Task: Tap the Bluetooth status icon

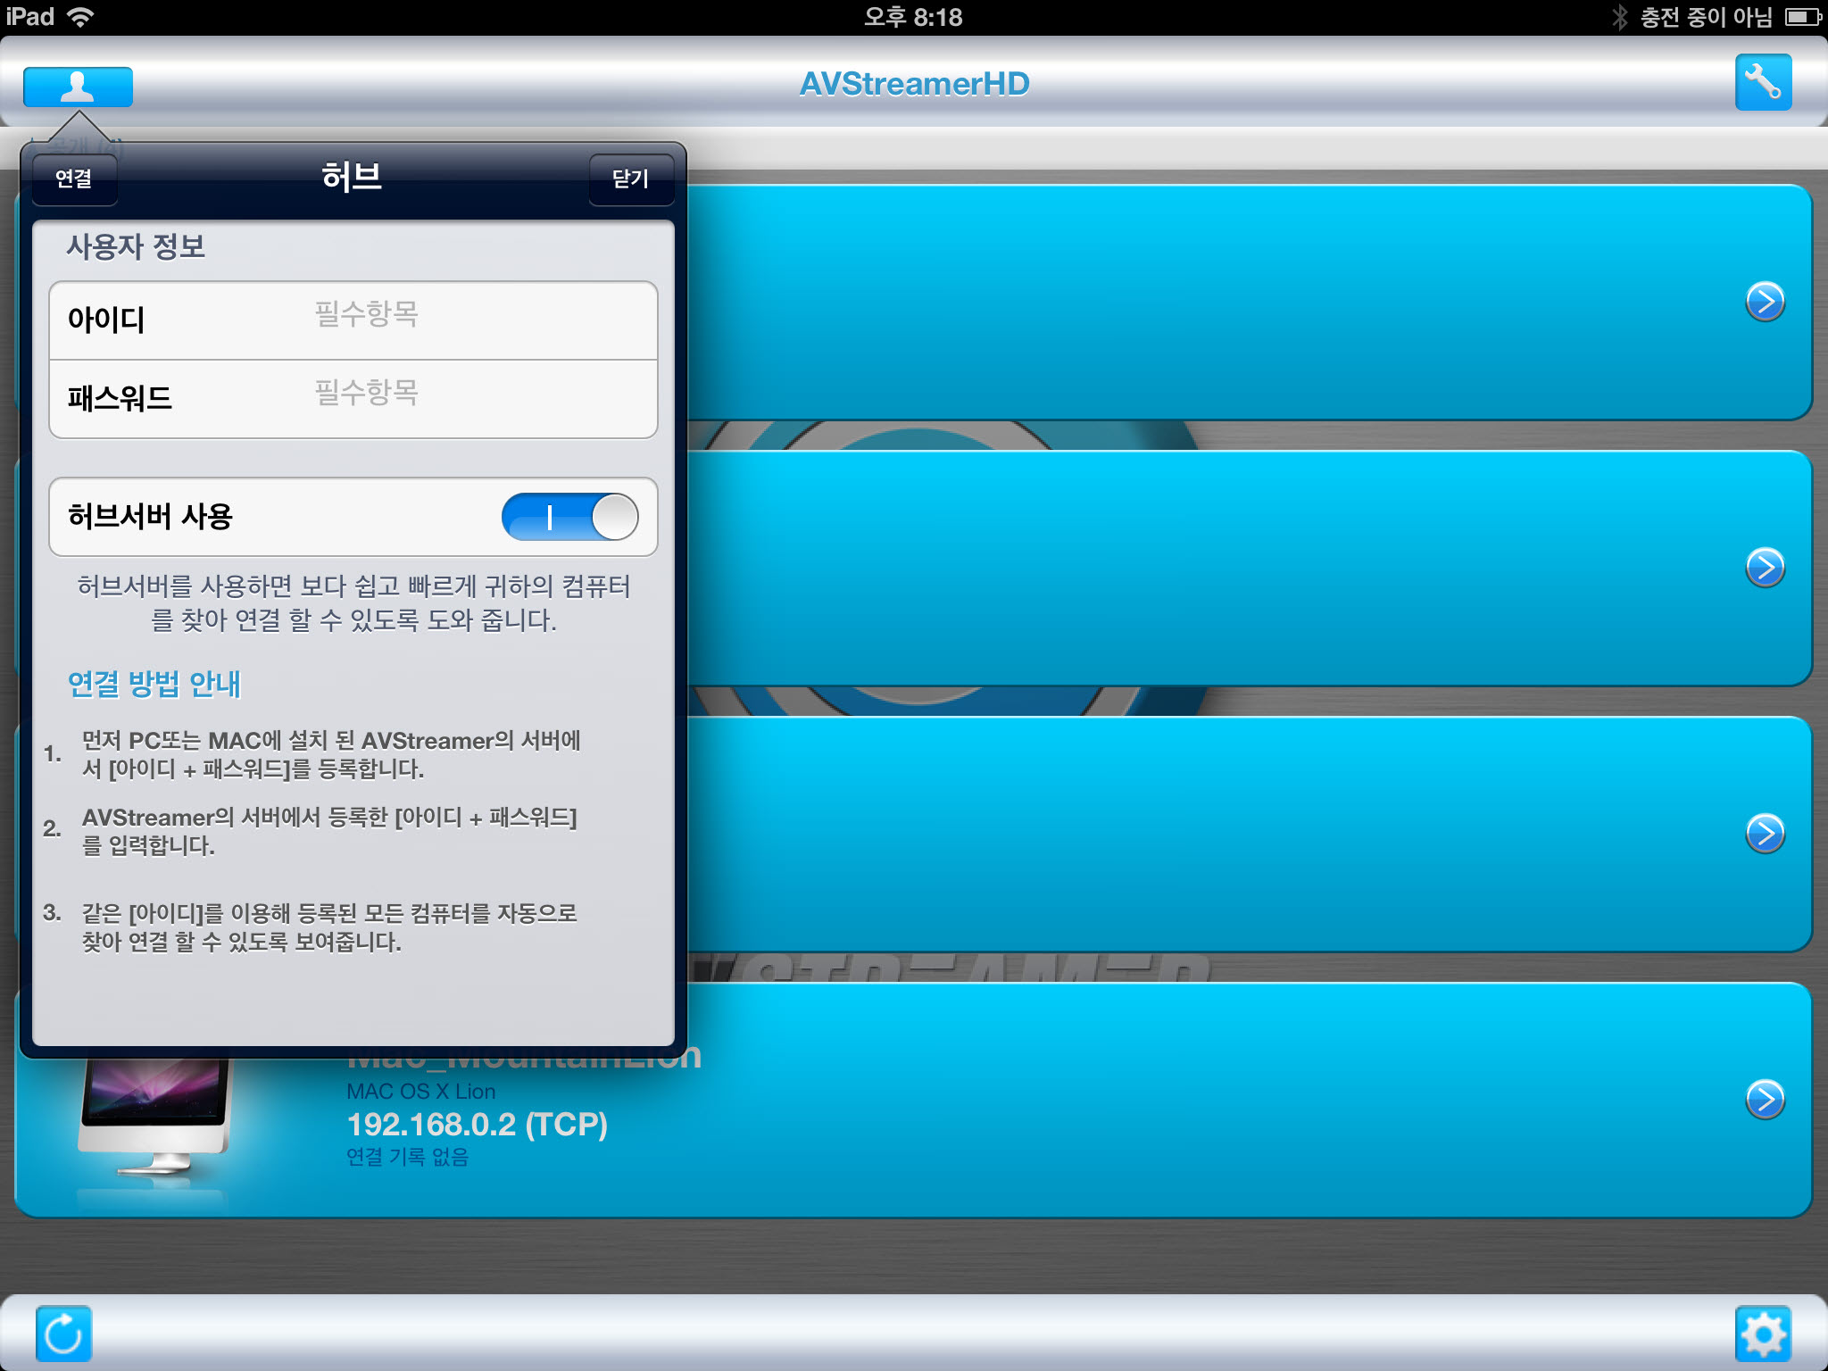Action: pyautogui.click(x=1619, y=17)
